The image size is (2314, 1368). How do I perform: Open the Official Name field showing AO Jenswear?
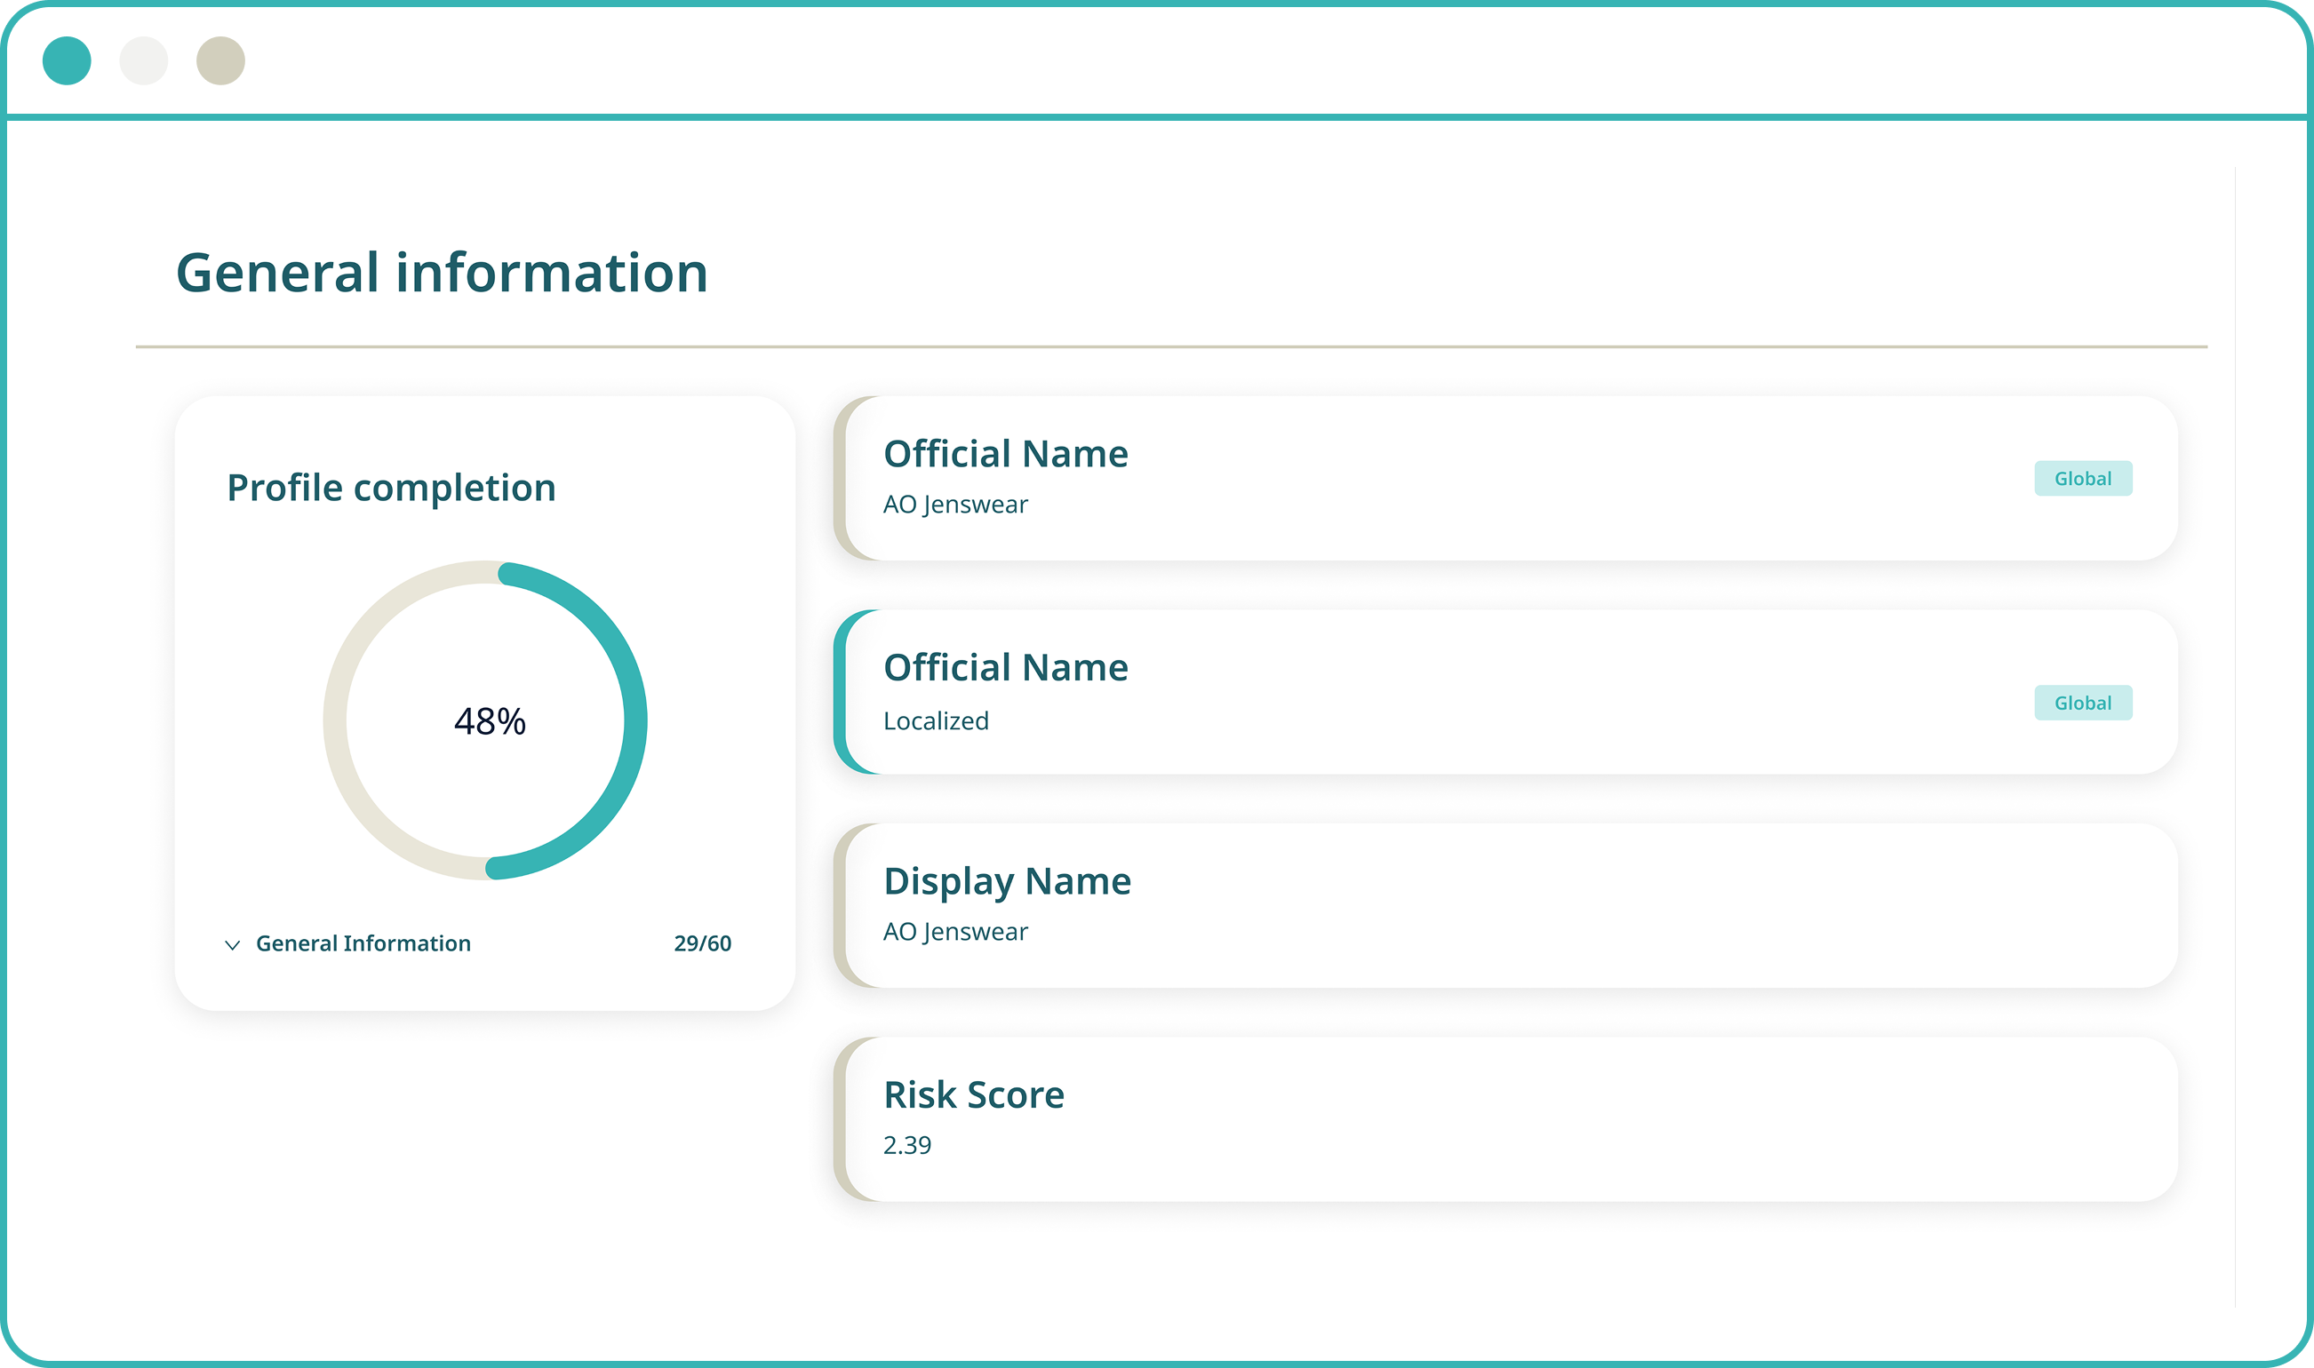[x=1005, y=453]
